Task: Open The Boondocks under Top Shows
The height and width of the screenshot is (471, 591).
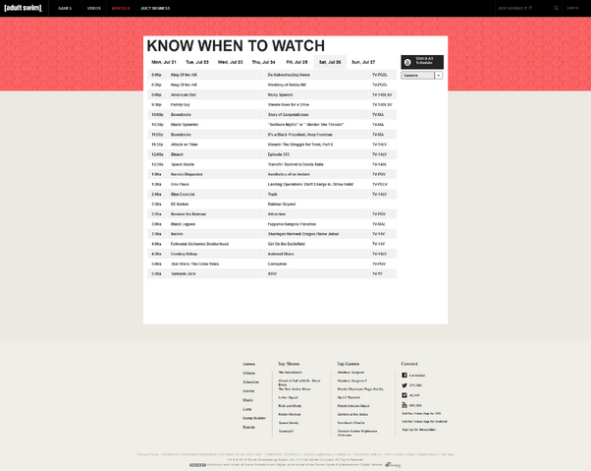Action: point(290,373)
